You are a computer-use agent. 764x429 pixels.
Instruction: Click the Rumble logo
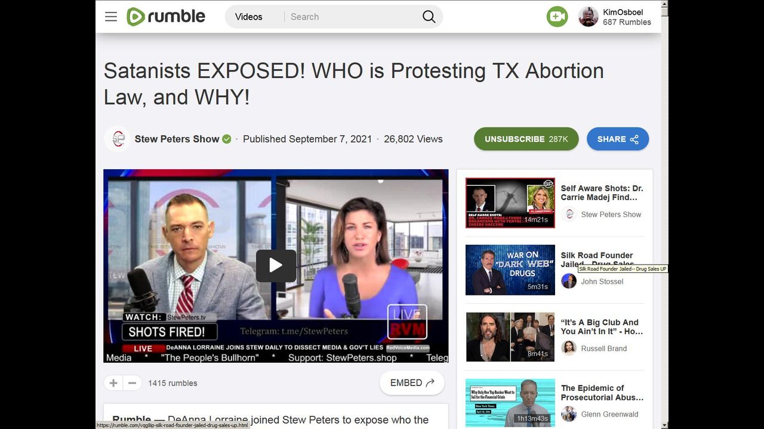pos(166,17)
